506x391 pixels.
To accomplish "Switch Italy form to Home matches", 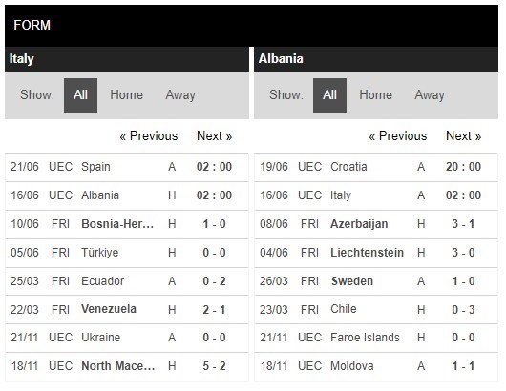I will tap(126, 95).
